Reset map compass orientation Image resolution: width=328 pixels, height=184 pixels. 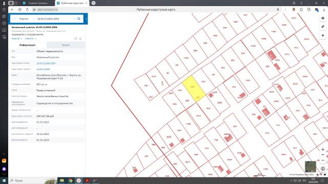tap(323, 169)
